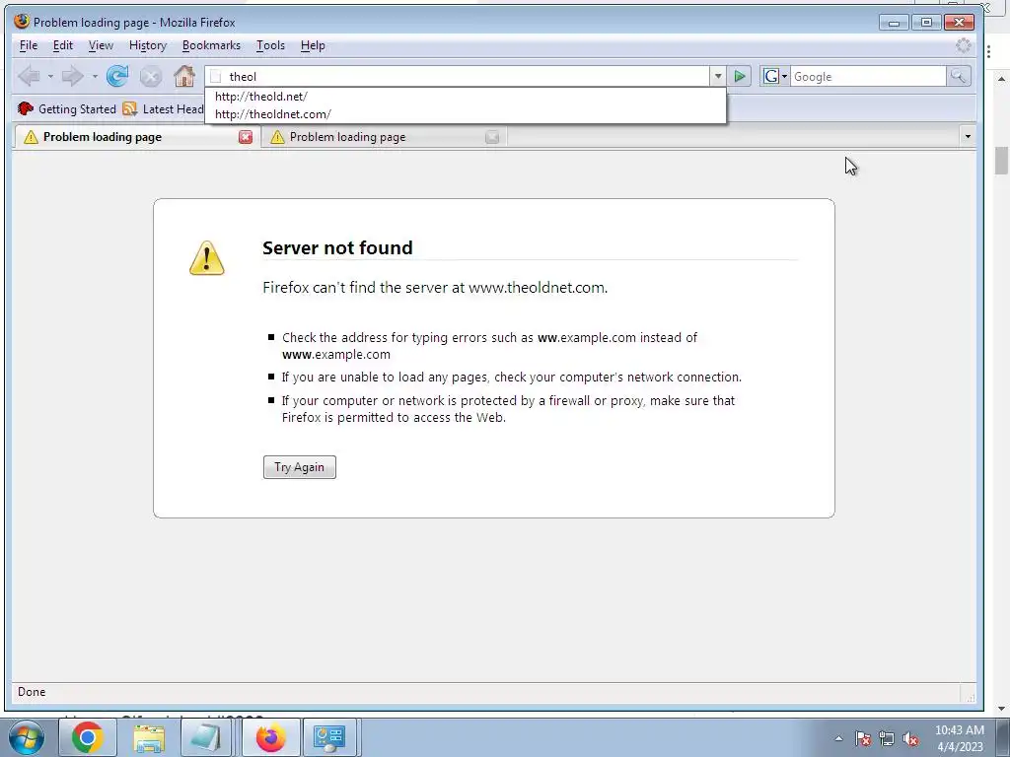
Task: Open the Getting Started bookmark
Action: pyautogui.click(x=67, y=108)
